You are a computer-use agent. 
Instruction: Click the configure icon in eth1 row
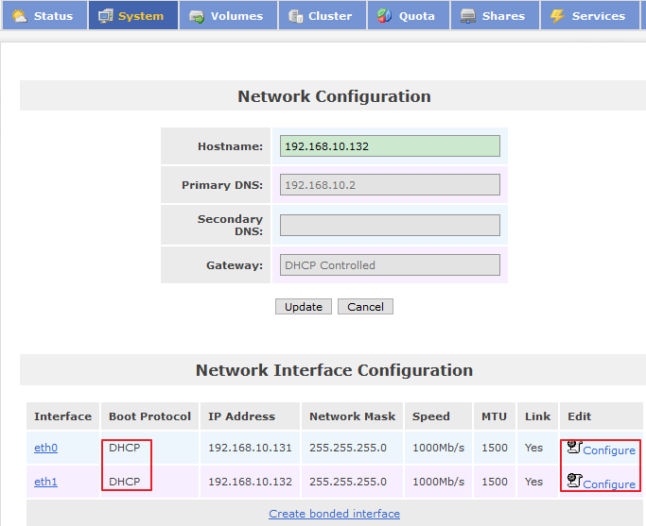point(574,481)
